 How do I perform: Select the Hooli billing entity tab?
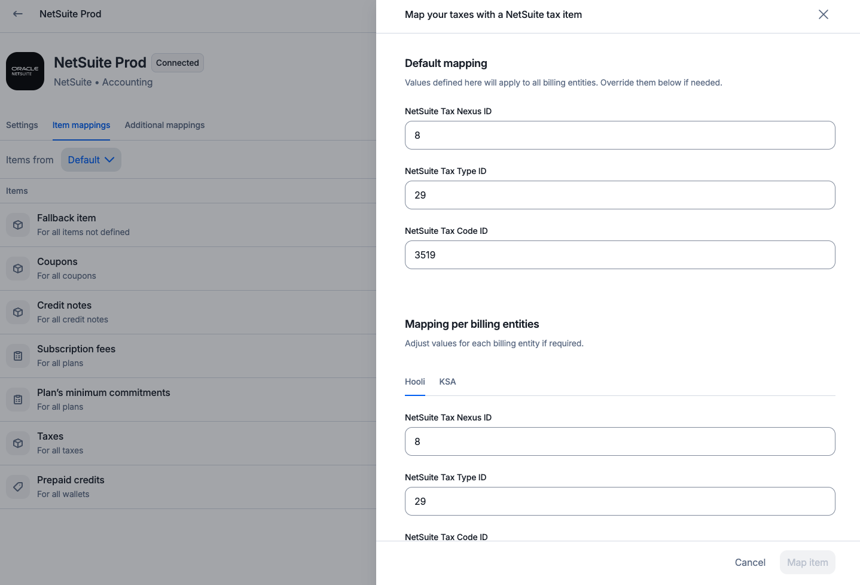pos(415,382)
